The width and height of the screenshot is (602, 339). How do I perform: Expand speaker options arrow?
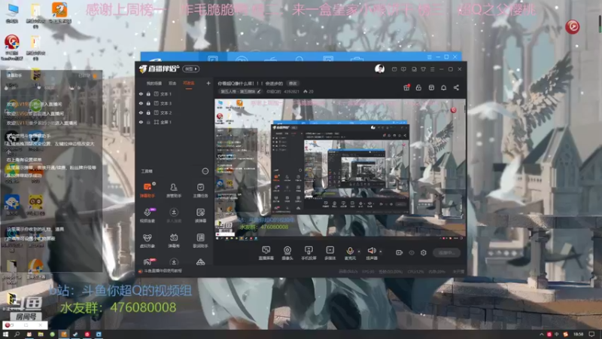pyautogui.click(x=381, y=252)
